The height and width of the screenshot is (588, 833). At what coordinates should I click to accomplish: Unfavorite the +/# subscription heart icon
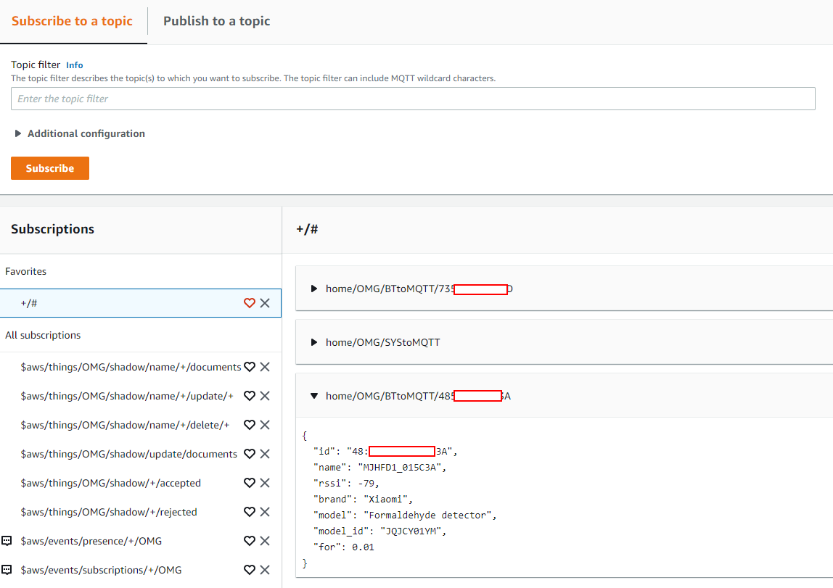250,303
